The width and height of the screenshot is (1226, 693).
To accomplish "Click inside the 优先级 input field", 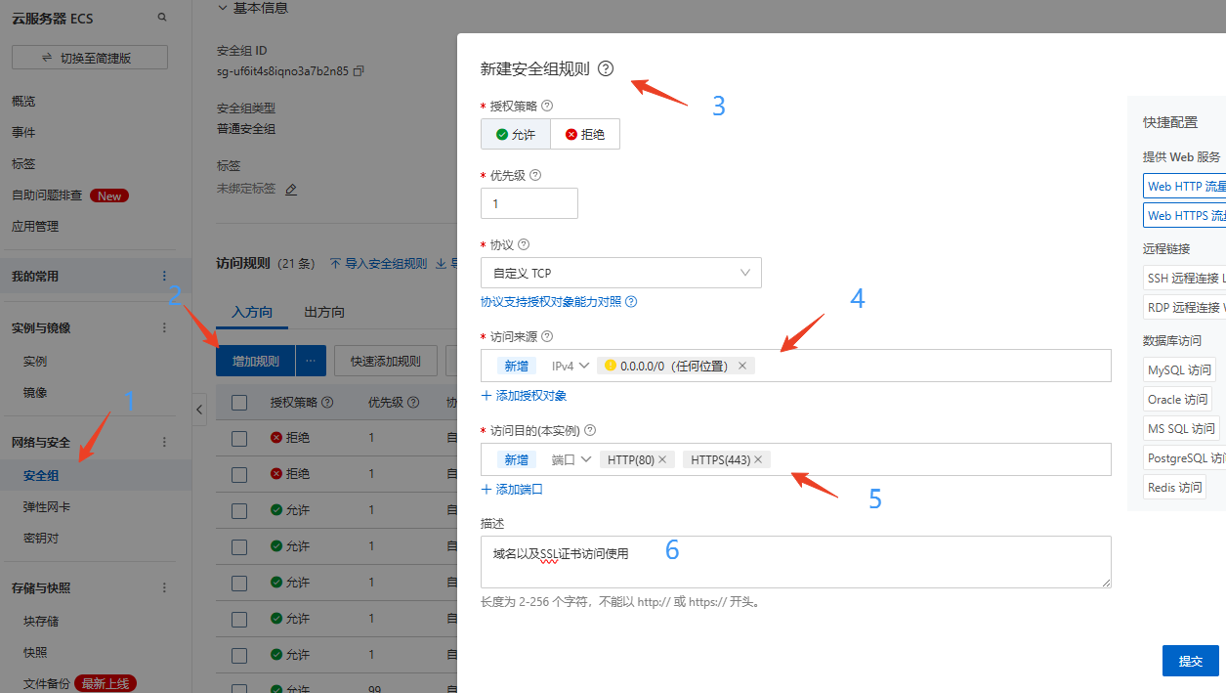I will tap(528, 203).
